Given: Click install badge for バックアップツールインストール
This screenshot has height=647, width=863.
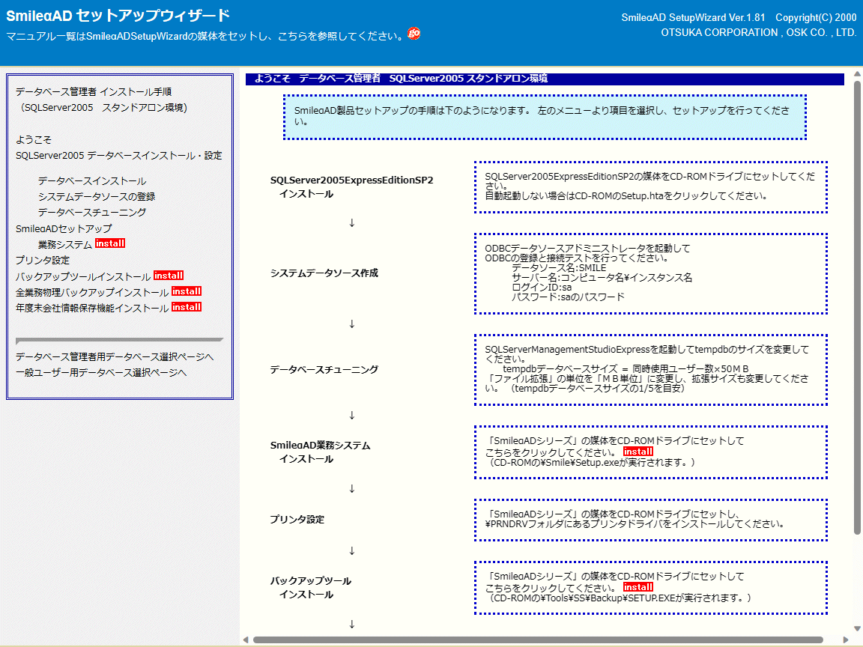Looking at the screenshot, I should point(169,275).
